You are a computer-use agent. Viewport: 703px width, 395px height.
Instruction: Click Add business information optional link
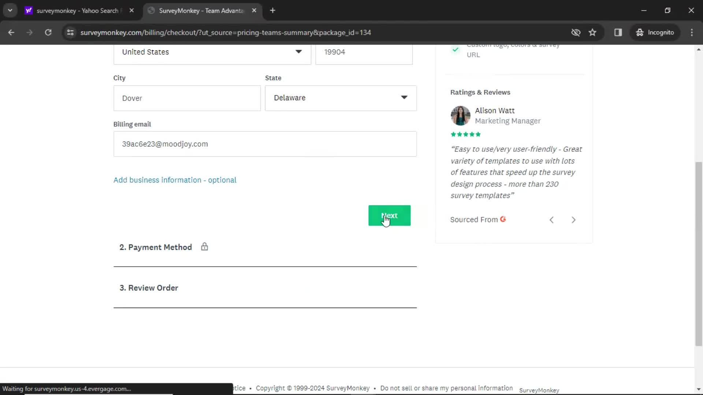[175, 180]
